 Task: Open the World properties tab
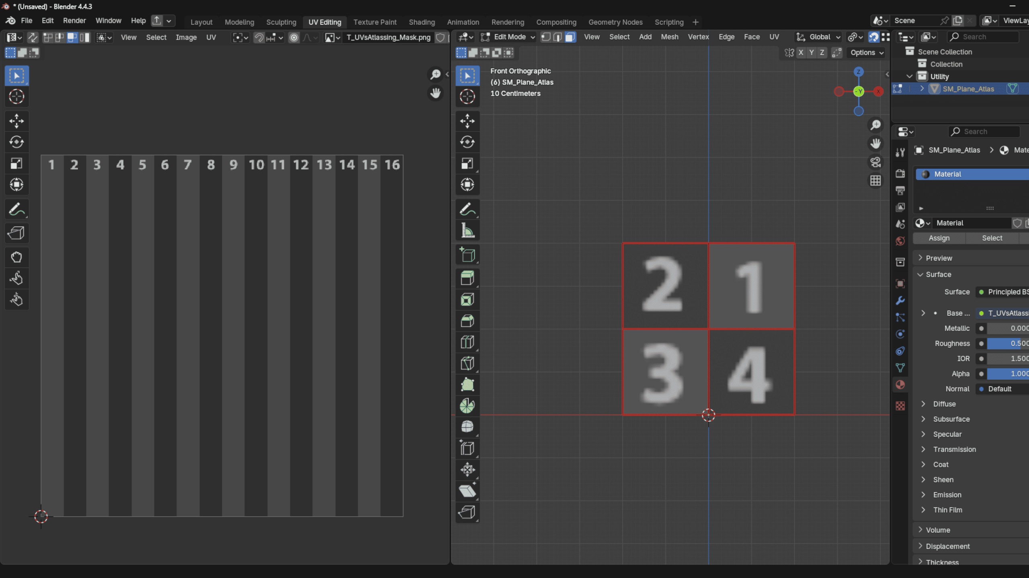click(x=900, y=241)
